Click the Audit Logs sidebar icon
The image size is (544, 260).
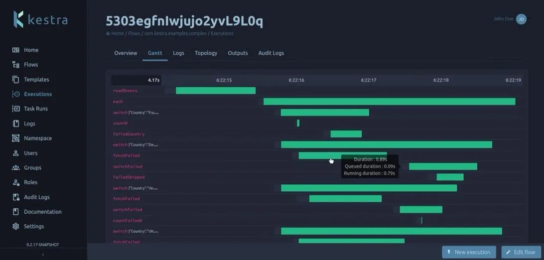tap(15, 197)
